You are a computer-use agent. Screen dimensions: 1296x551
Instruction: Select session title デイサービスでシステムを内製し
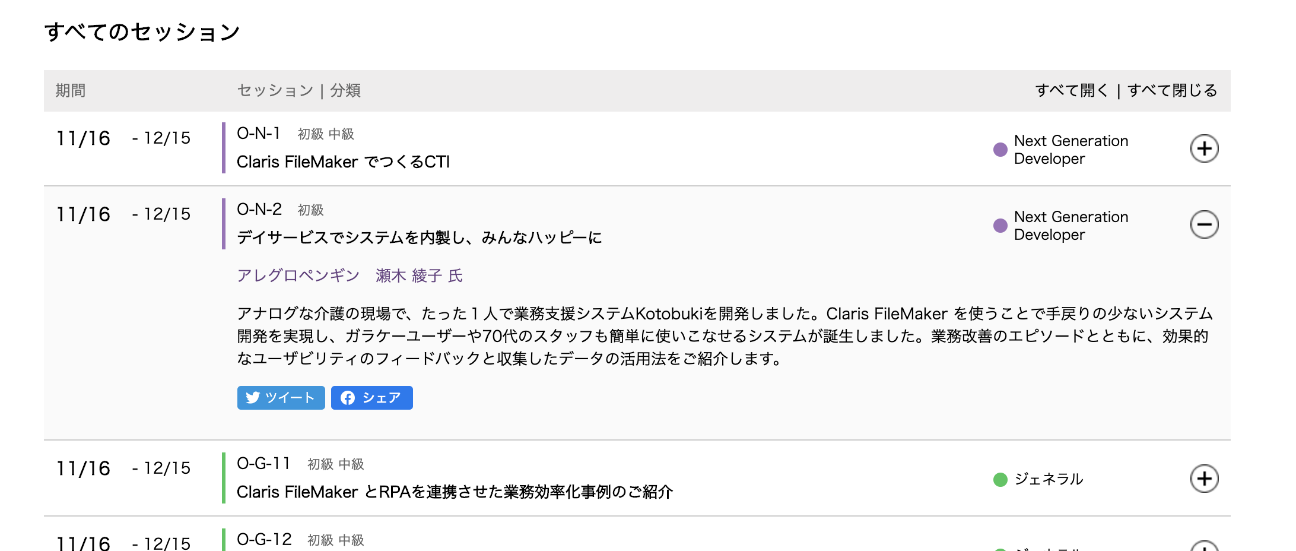[x=419, y=237]
